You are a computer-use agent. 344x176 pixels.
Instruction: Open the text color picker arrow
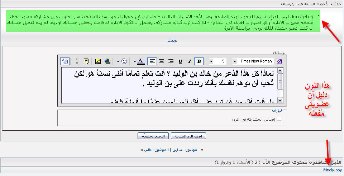[x=135, y=61]
